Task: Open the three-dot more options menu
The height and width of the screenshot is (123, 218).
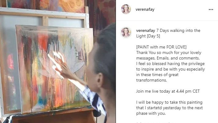Action: [211, 10]
